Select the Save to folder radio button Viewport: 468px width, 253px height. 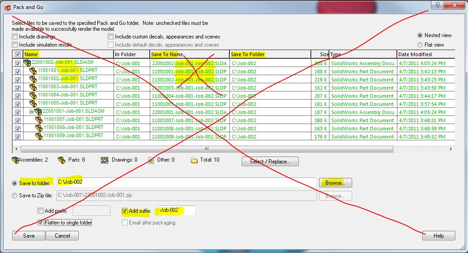pos(14,183)
